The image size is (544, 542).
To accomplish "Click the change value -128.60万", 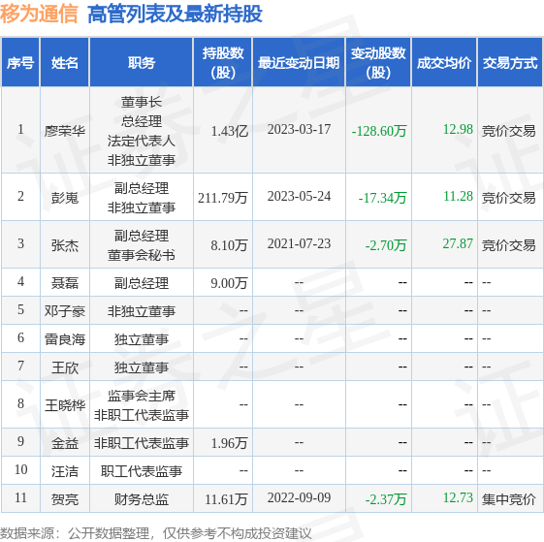I will [x=379, y=131].
